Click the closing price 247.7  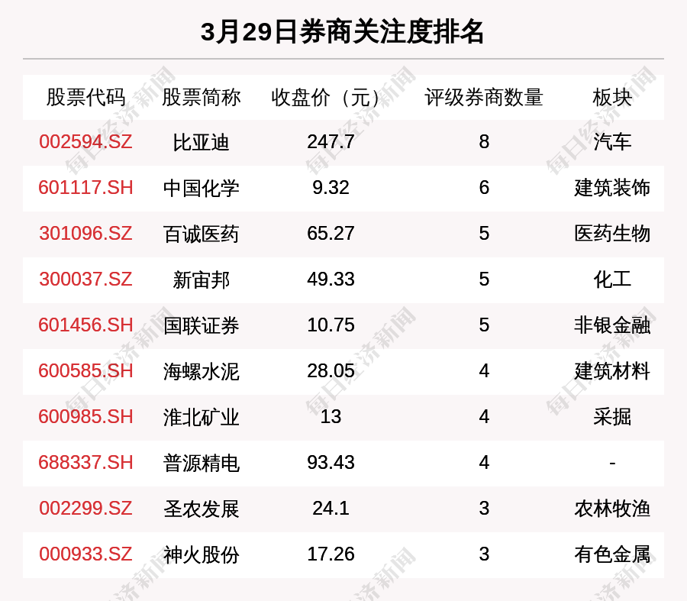331,142
